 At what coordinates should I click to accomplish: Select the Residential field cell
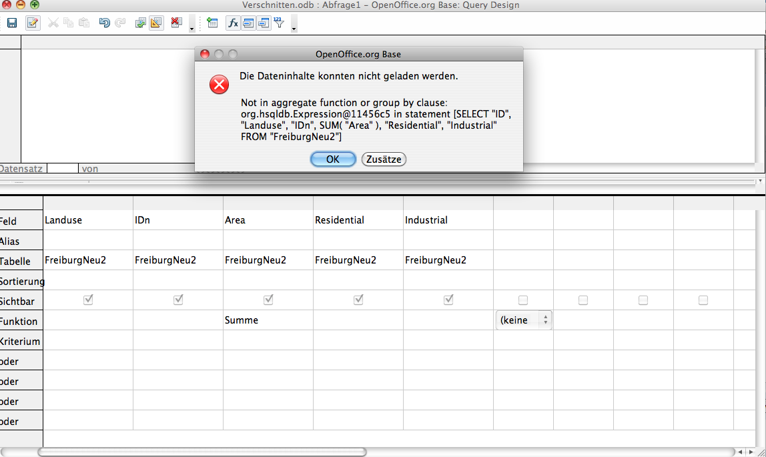pyautogui.click(x=358, y=220)
